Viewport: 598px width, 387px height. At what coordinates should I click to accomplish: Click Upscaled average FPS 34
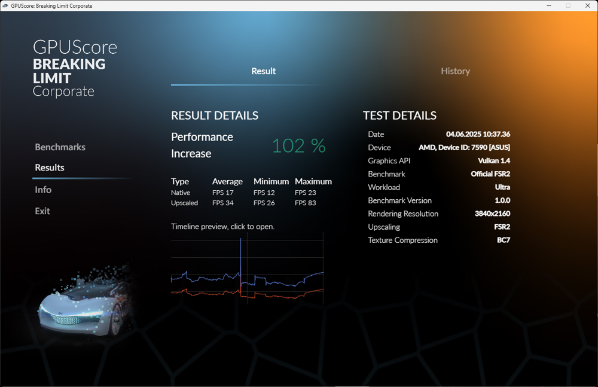coord(222,203)
